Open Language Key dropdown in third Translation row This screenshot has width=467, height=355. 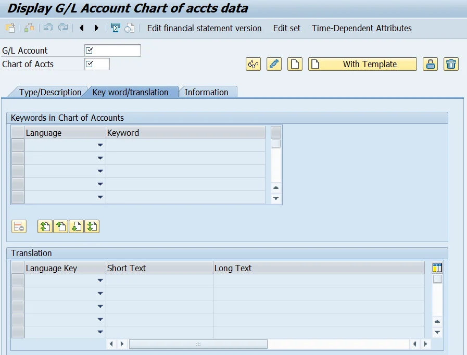click(100, 307)
